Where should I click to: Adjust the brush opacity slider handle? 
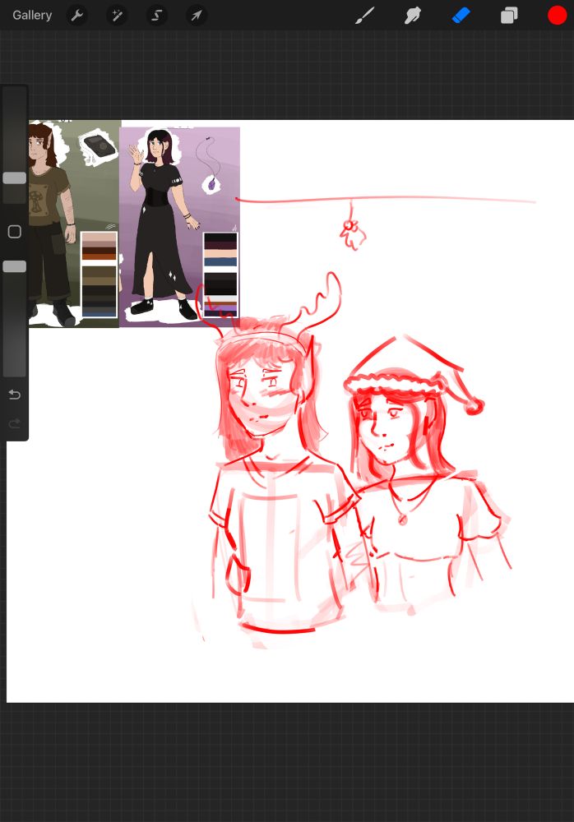[x=15, y=266]
